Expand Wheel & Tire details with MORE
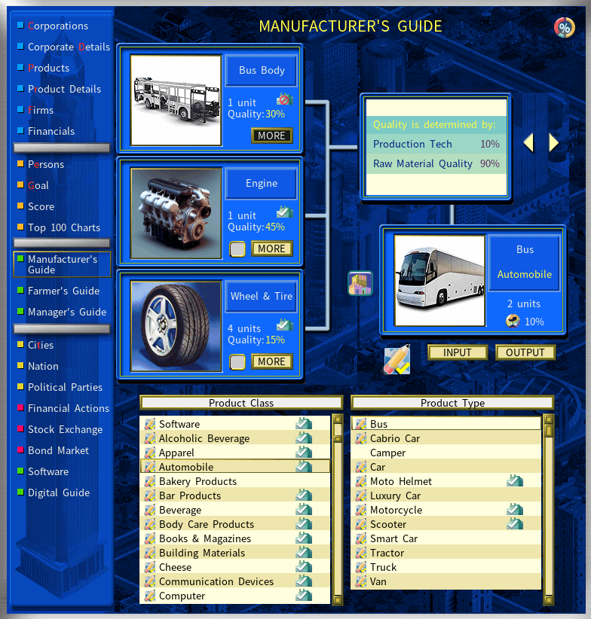The image size is (591, 619). coord(272,361)
